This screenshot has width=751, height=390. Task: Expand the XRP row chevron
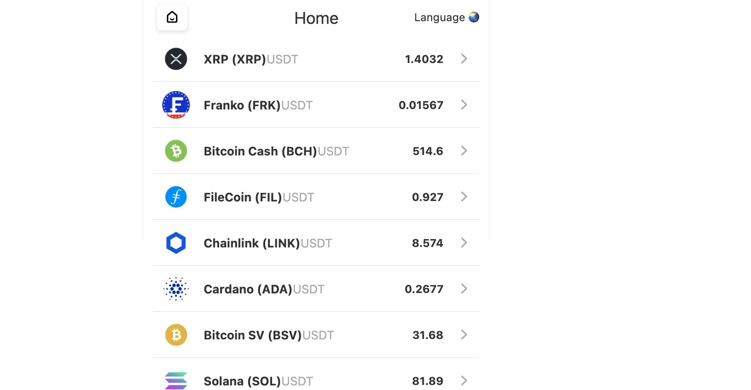point(464,59)
